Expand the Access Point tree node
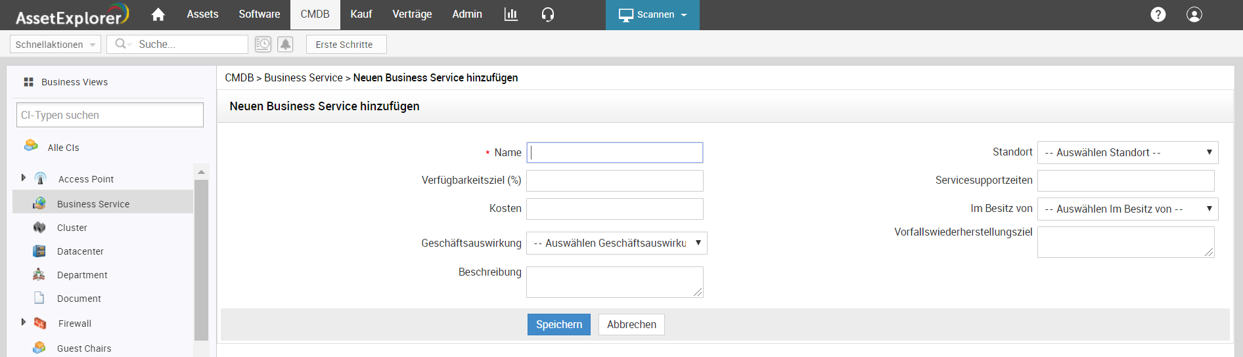This screenshot has width=1243, height=357. coord(24,178)
